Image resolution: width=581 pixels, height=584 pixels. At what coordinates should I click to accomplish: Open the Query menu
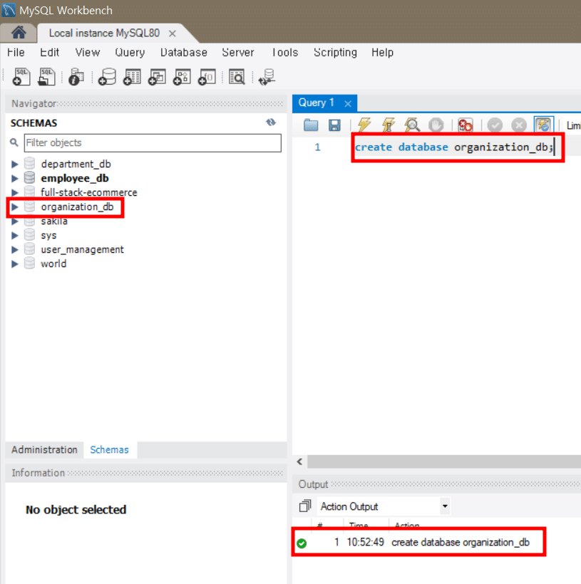click(130, 52)
